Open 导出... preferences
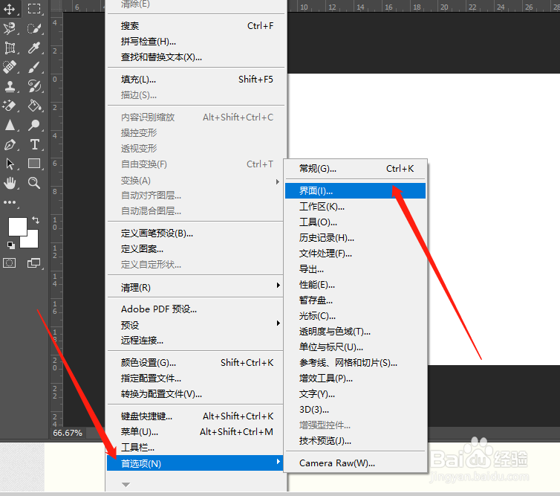 [355, 269]
